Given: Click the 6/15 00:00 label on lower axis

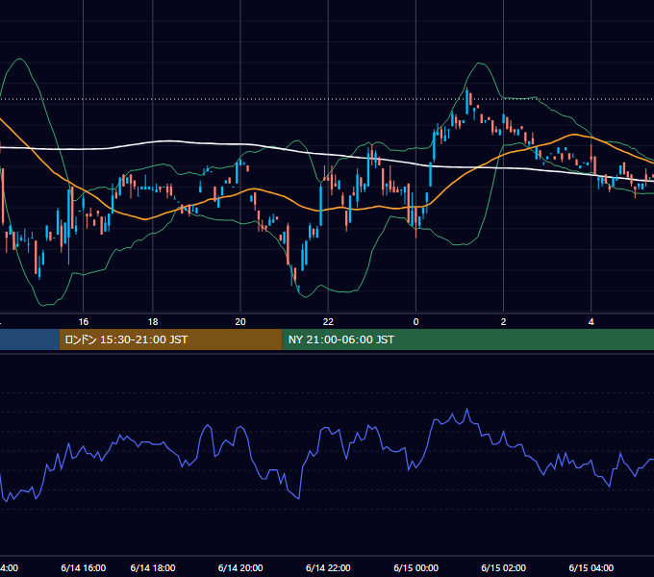Looking at the screenshot, I should tap(415, 567).
